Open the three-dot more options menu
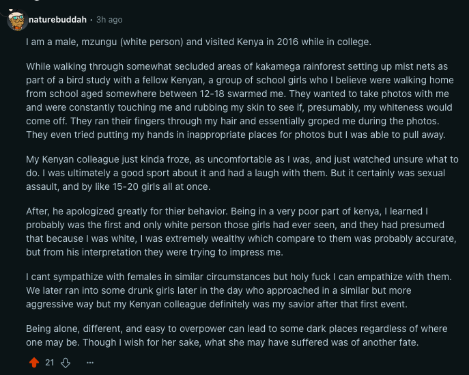Screen dimensions: 469x375 coord(90,363)
